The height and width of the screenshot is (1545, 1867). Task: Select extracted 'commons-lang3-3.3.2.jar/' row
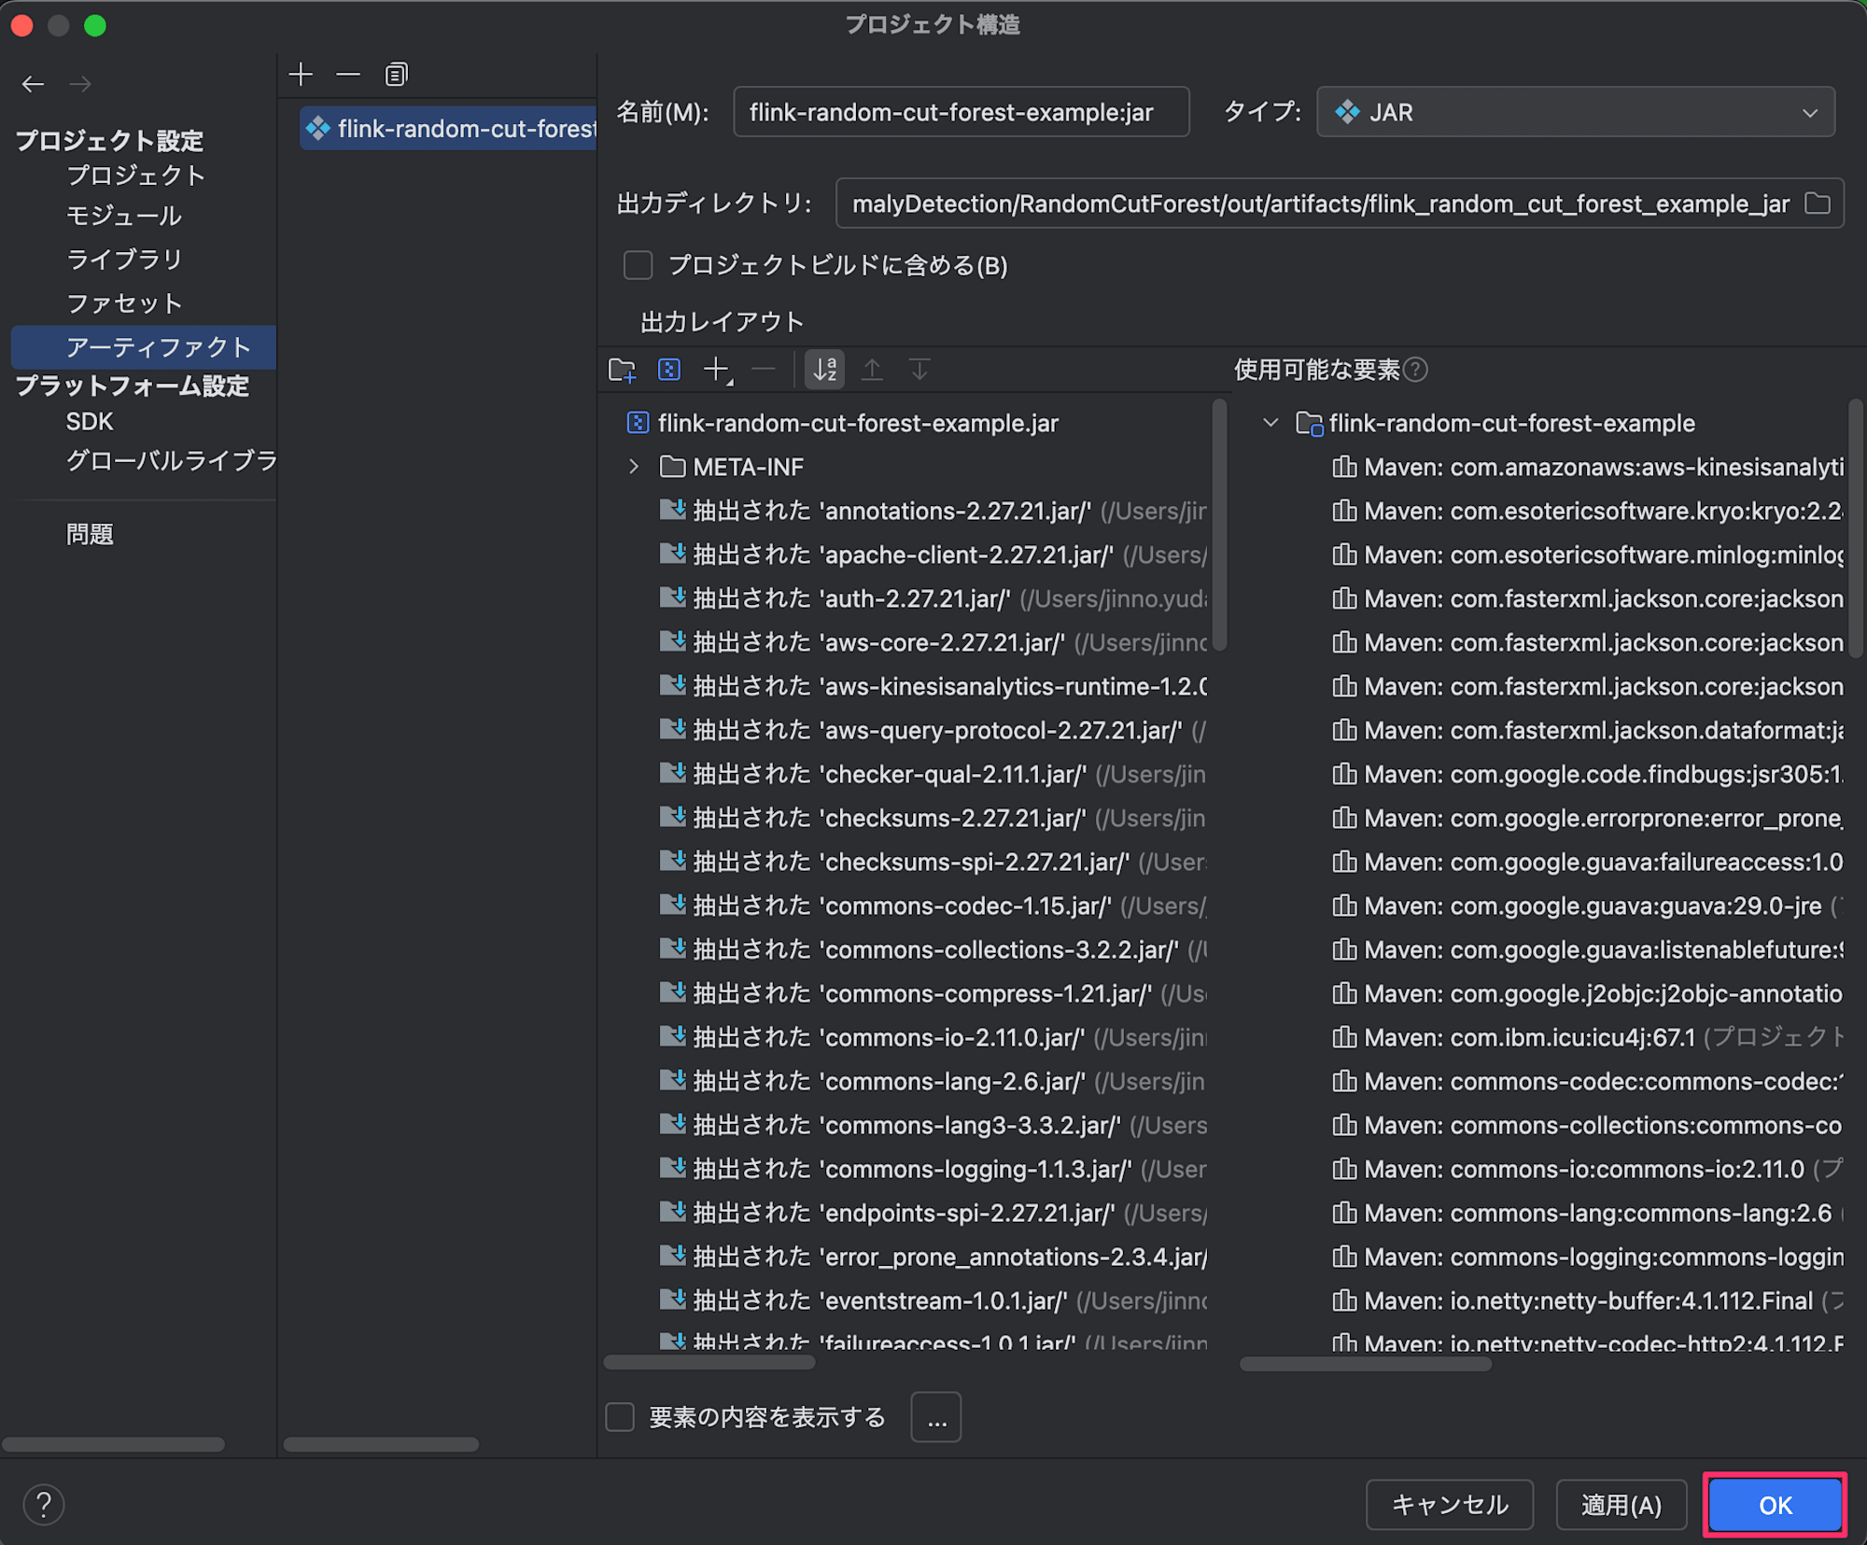click(932, 1125)
